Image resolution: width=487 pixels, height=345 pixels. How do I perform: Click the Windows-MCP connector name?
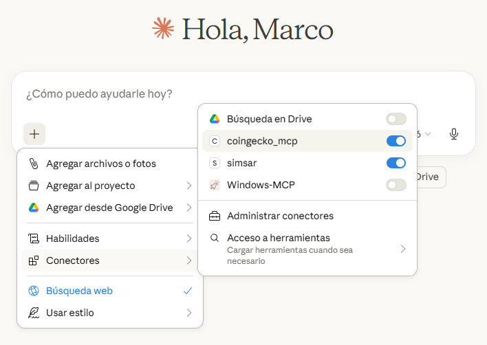[x=261, y=185]
